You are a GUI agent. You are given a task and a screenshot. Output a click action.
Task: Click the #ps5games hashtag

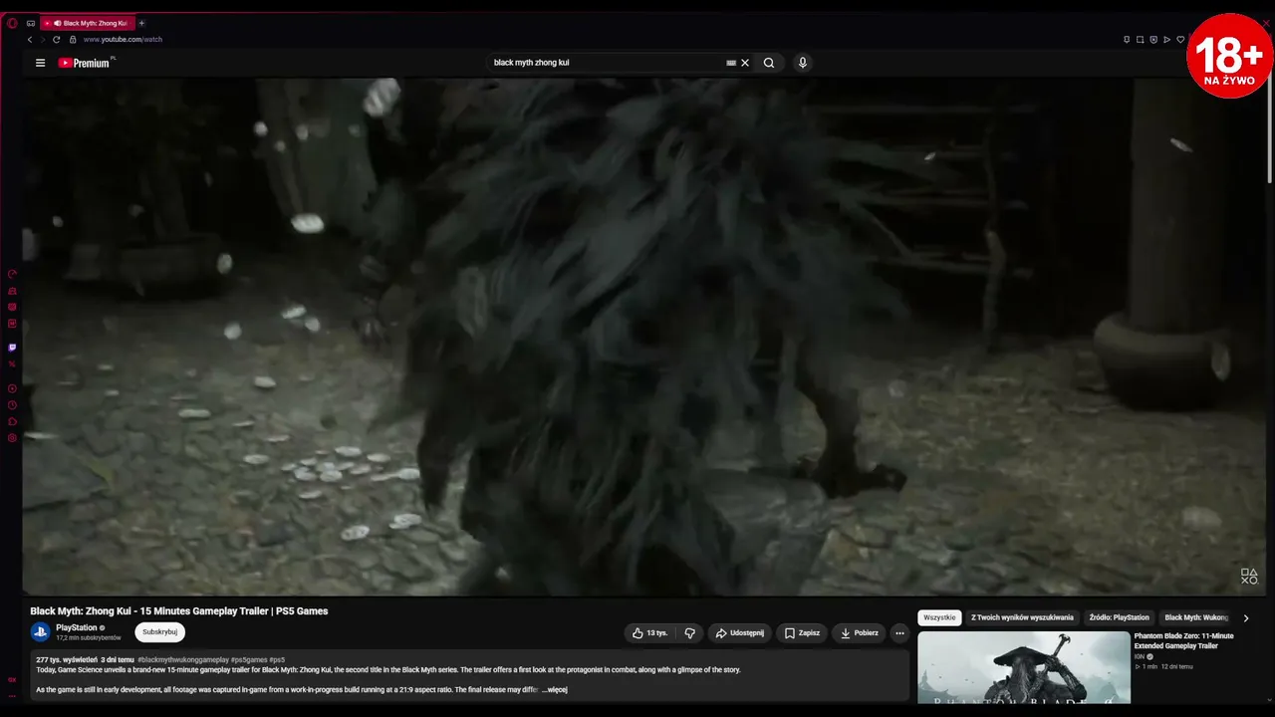click(x=249, y=660)
